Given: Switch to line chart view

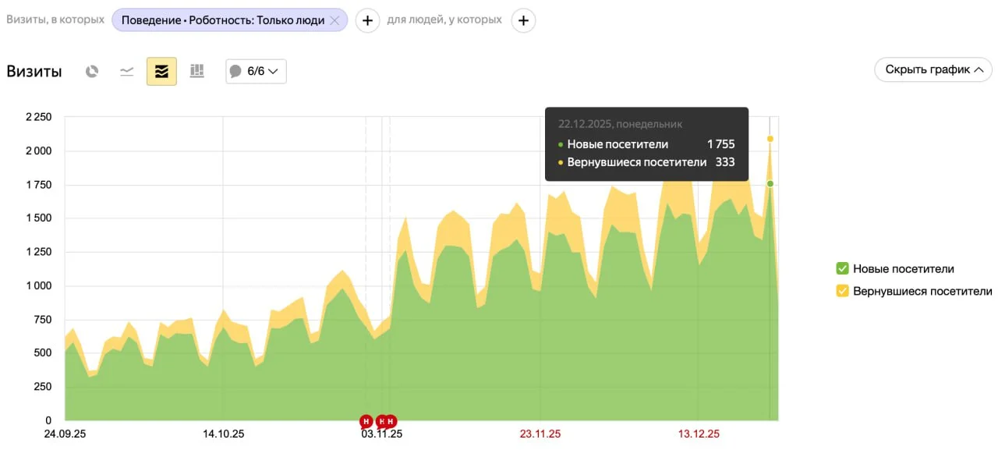Looking at the screenshot, I should [x=126, y=72].
